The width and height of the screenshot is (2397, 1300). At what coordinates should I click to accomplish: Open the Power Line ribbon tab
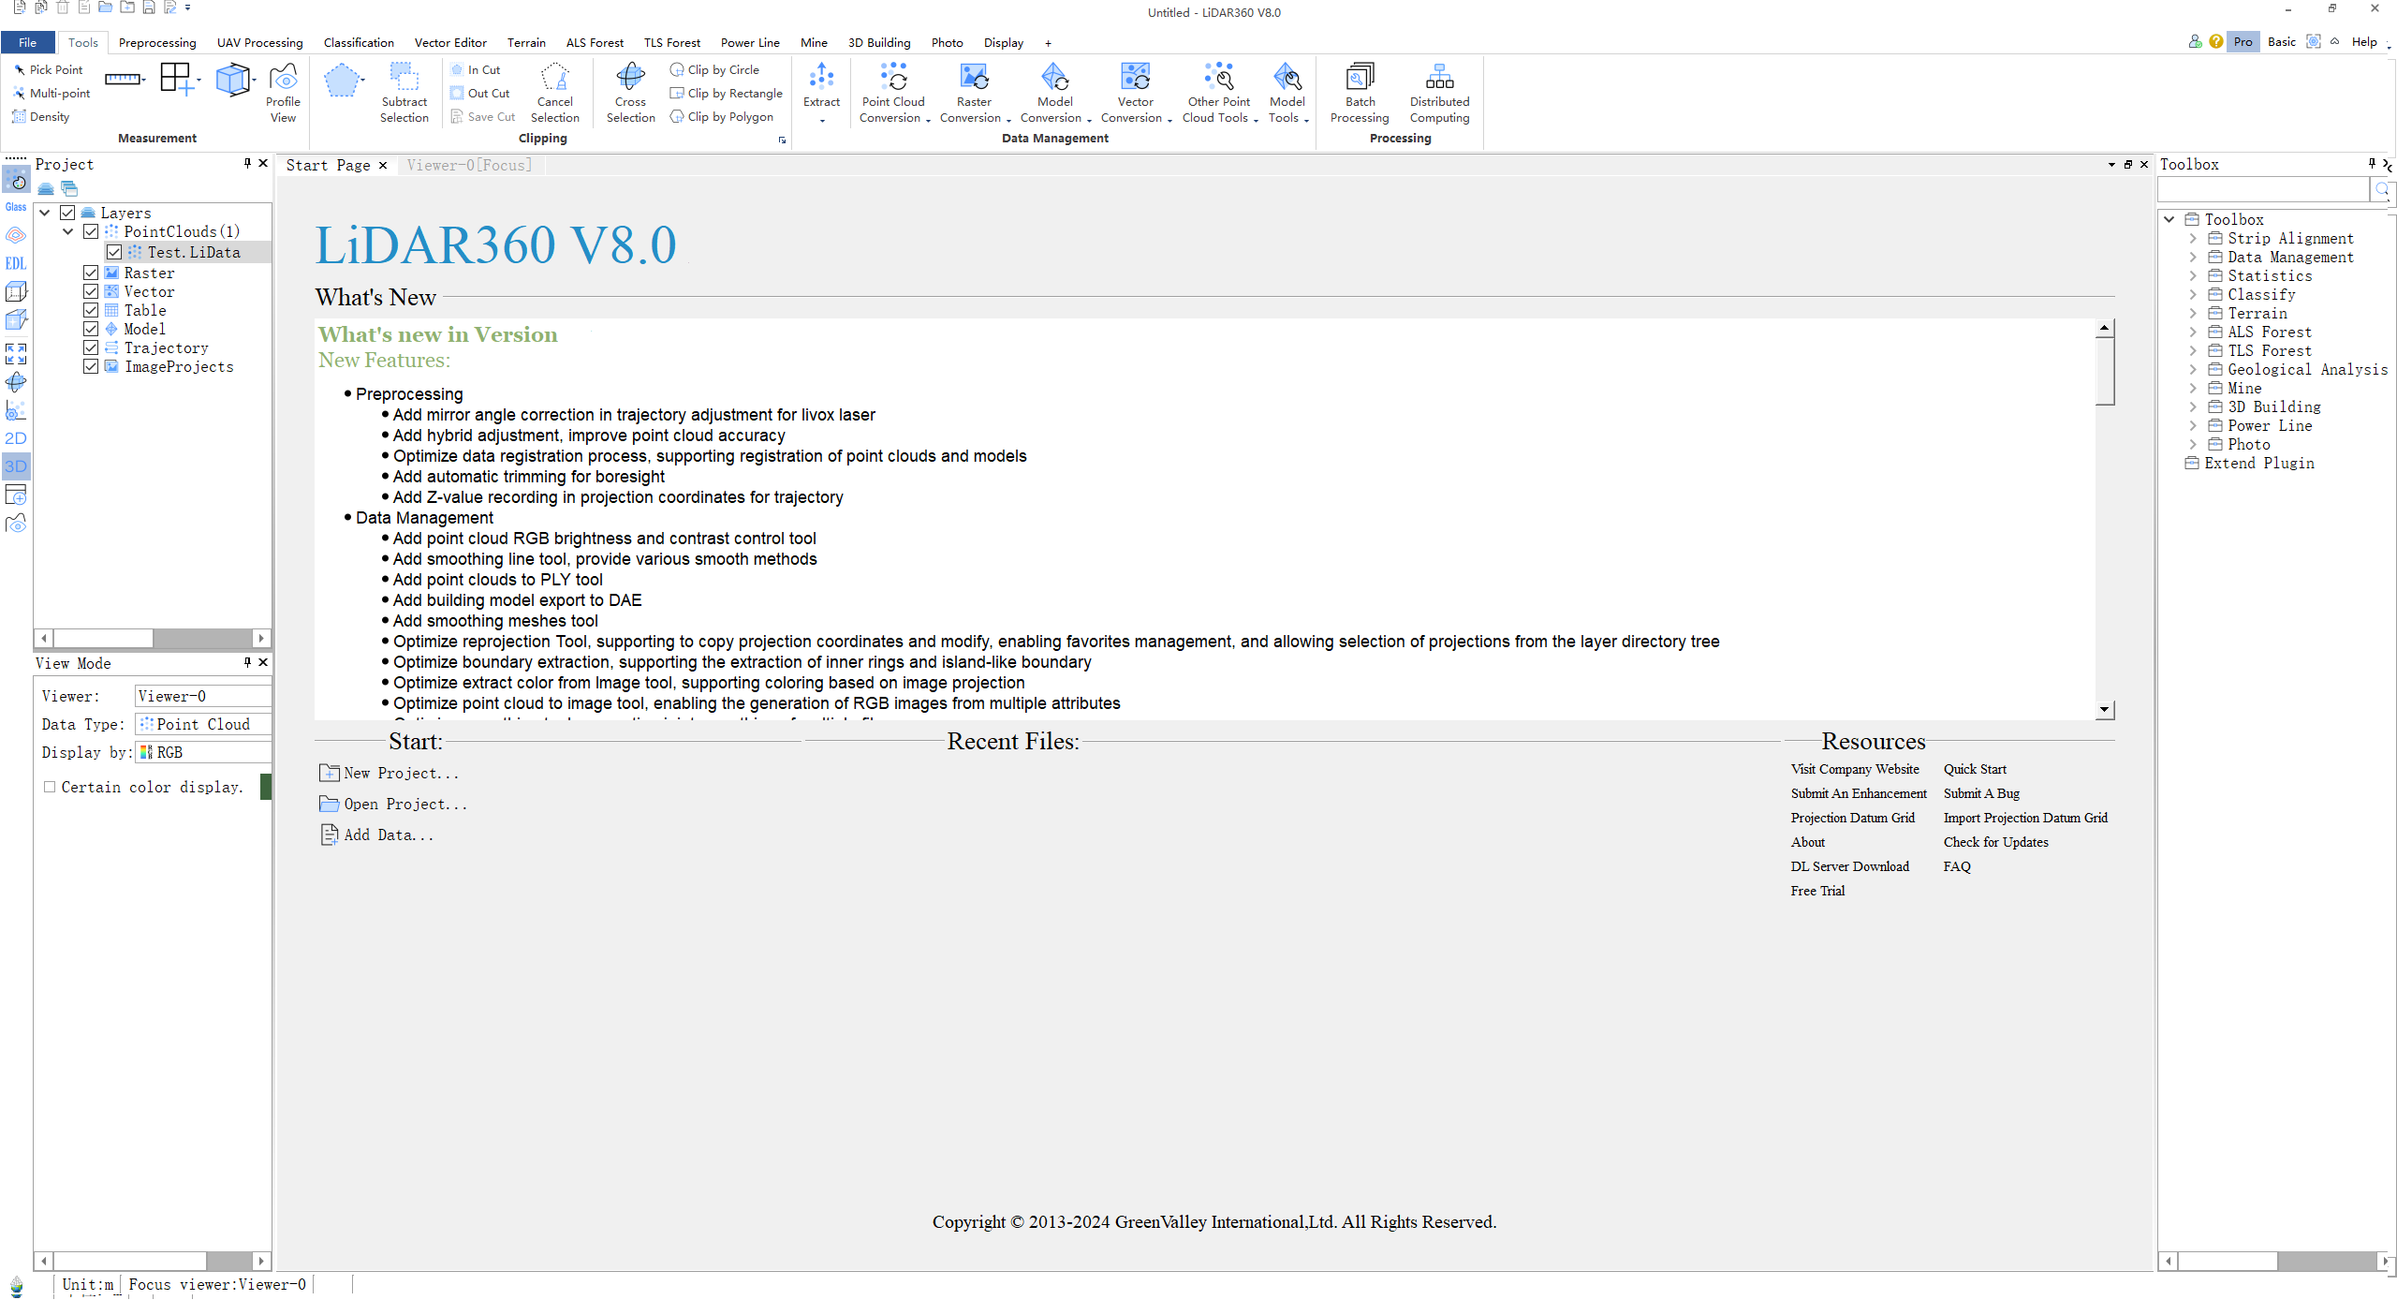pyautogui.click(x=750, y=42)
